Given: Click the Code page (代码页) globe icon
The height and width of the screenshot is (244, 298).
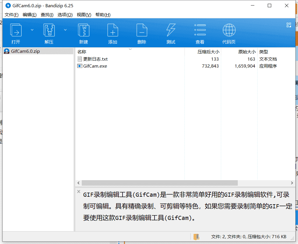Looking at the screenshot, I should pyautogui.click(x=229, y=30).
